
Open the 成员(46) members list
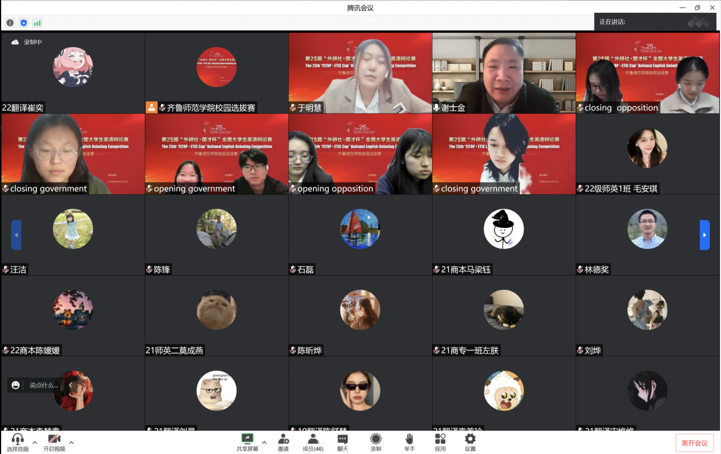coord(312,442)
